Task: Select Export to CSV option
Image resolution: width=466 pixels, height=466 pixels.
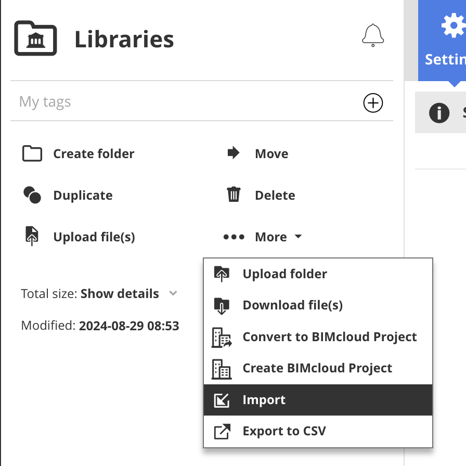Action: pos(284,431)
